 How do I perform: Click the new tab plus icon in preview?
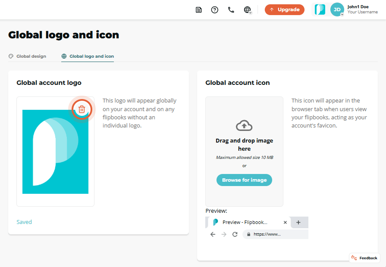click(298, 222)
